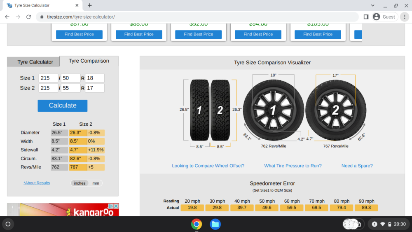Open Looking to Compare Wheel Offset link
Screen dimensions: 412x232
tap(208, 166)
